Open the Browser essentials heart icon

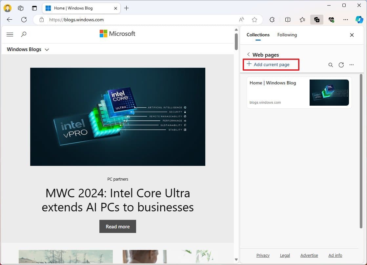point(331,20)
